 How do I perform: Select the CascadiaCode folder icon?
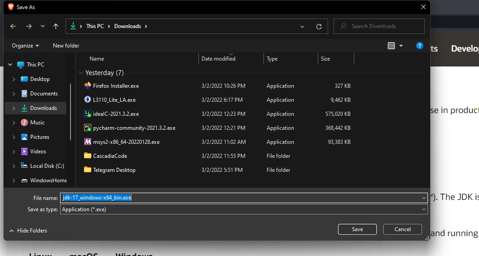pos(87,156)
